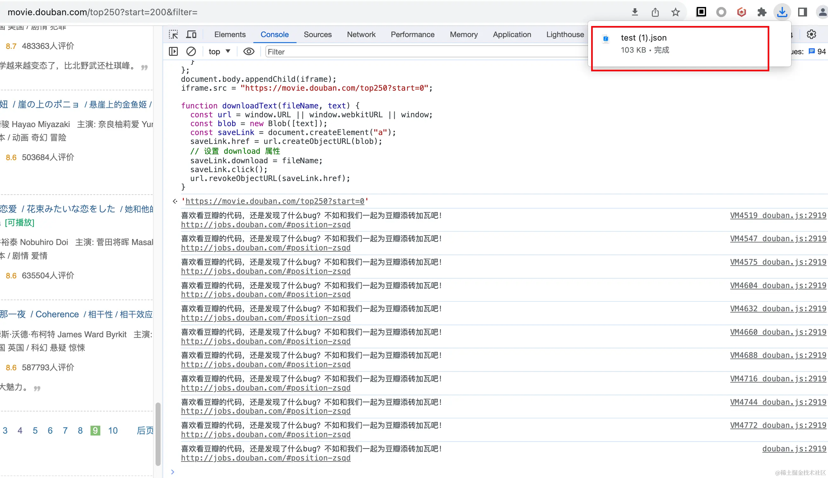Switch to the Elements tab
Screen dimensions: 828x478
[x=230, y=35]
